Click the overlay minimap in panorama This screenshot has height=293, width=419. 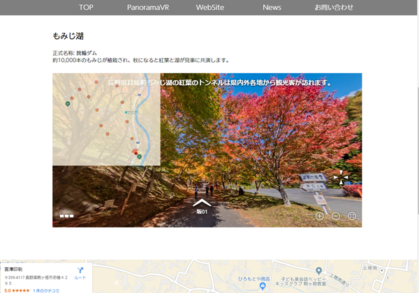coord(105,119)
